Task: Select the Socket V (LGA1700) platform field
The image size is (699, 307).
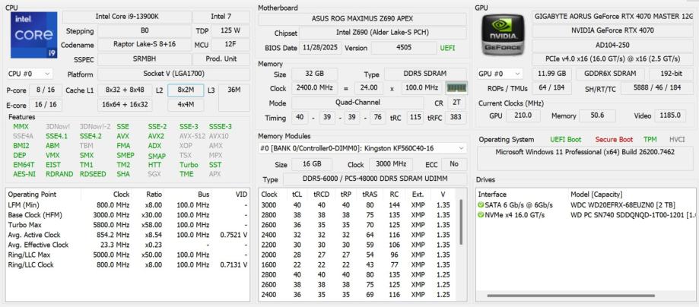Action: coord(174,74)
